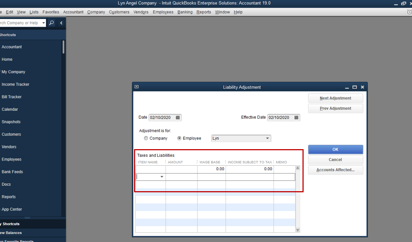Open Accounts Affected settings
412x242 pixels.
point(335,170)
